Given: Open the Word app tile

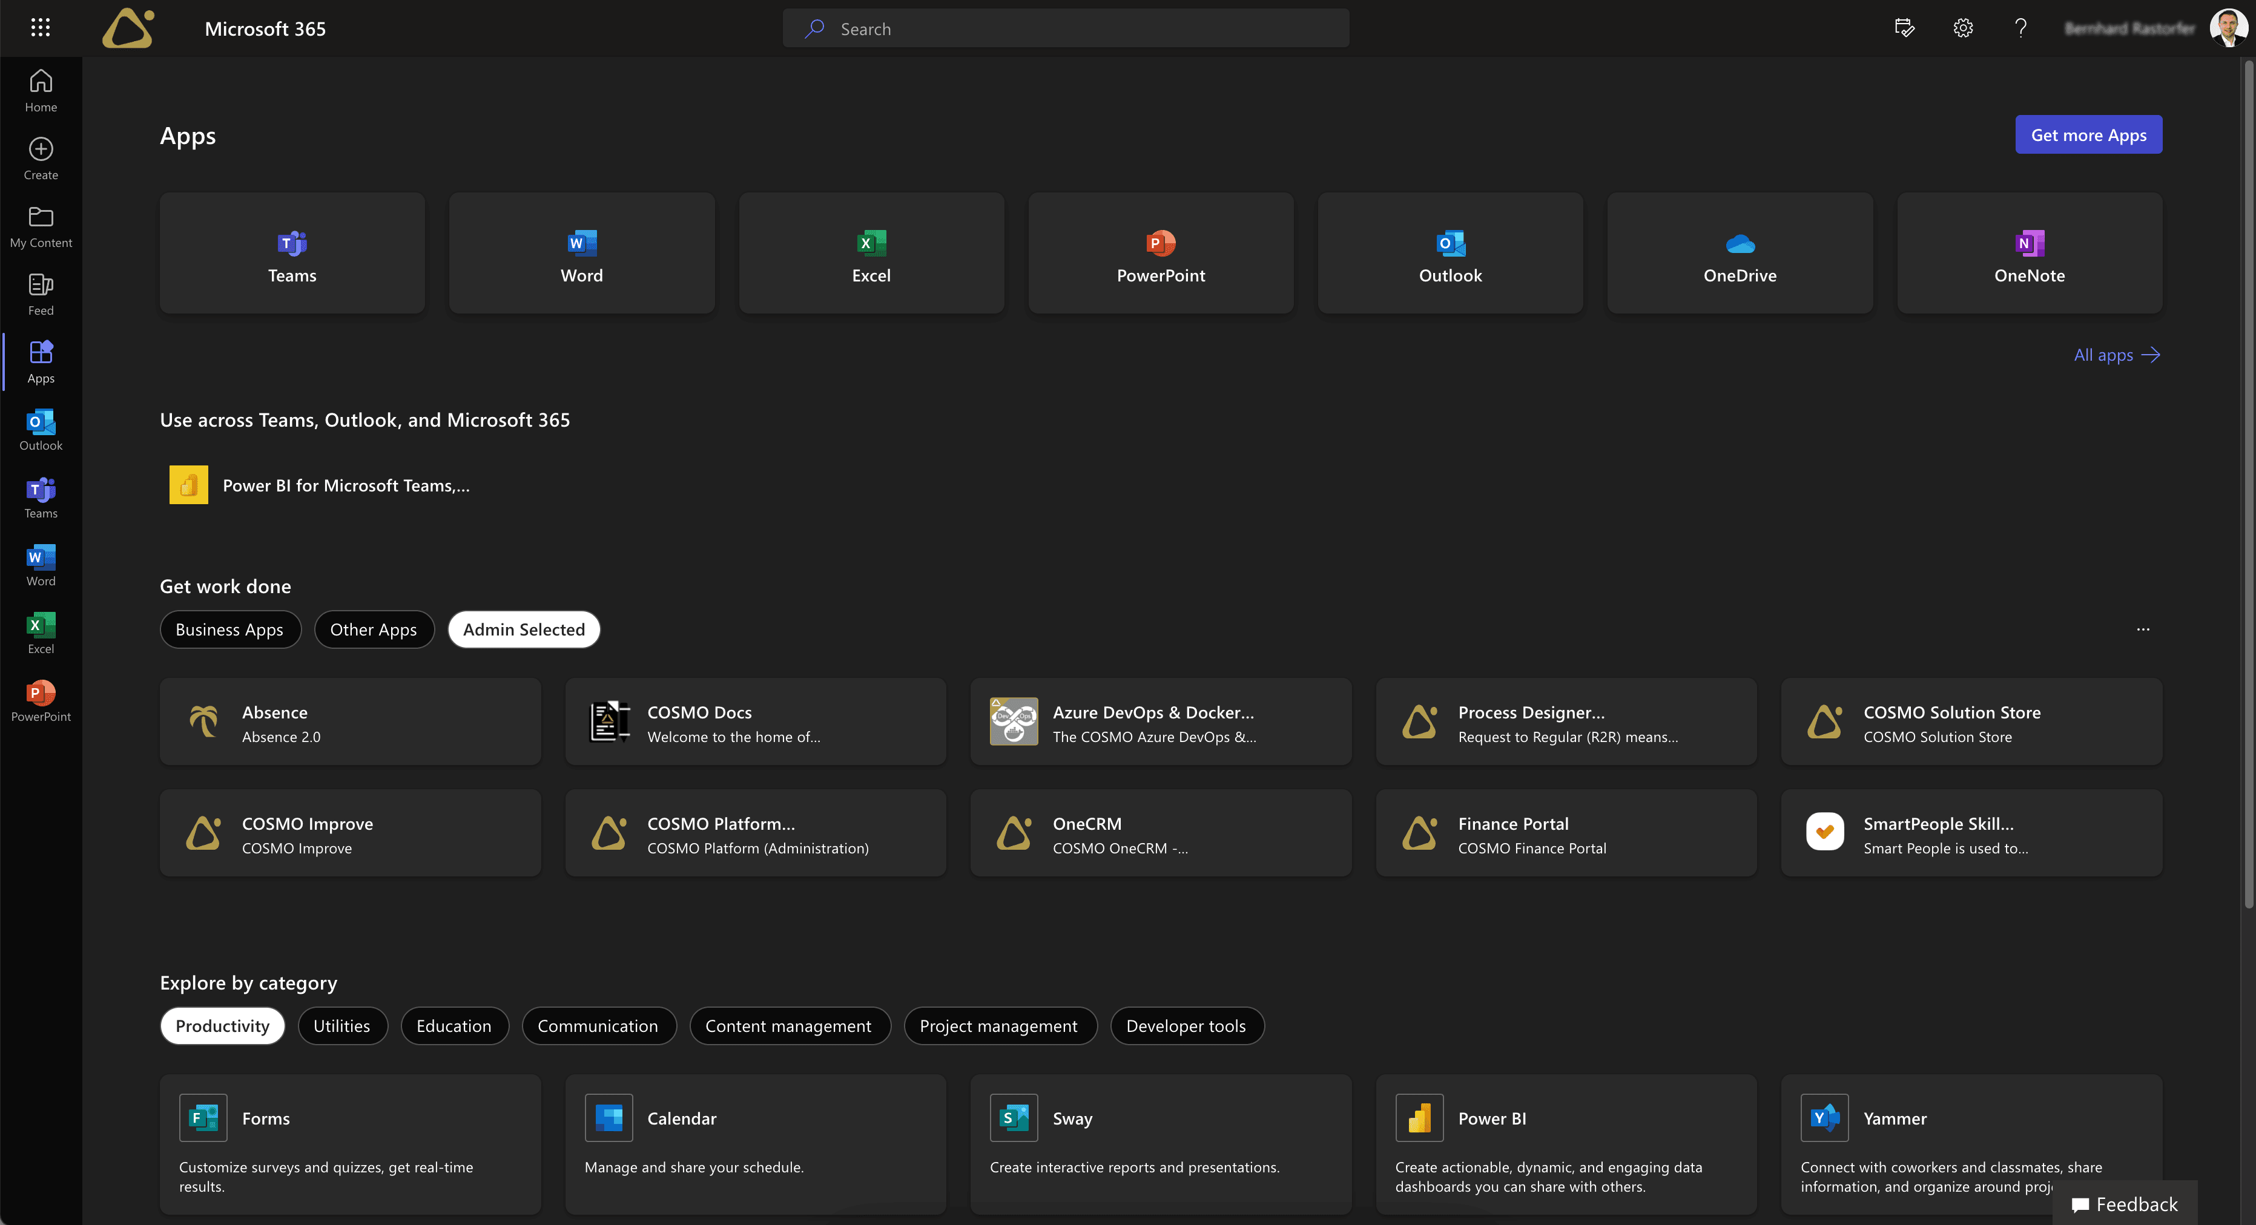Looking at the screenshot, I should 581,253.
